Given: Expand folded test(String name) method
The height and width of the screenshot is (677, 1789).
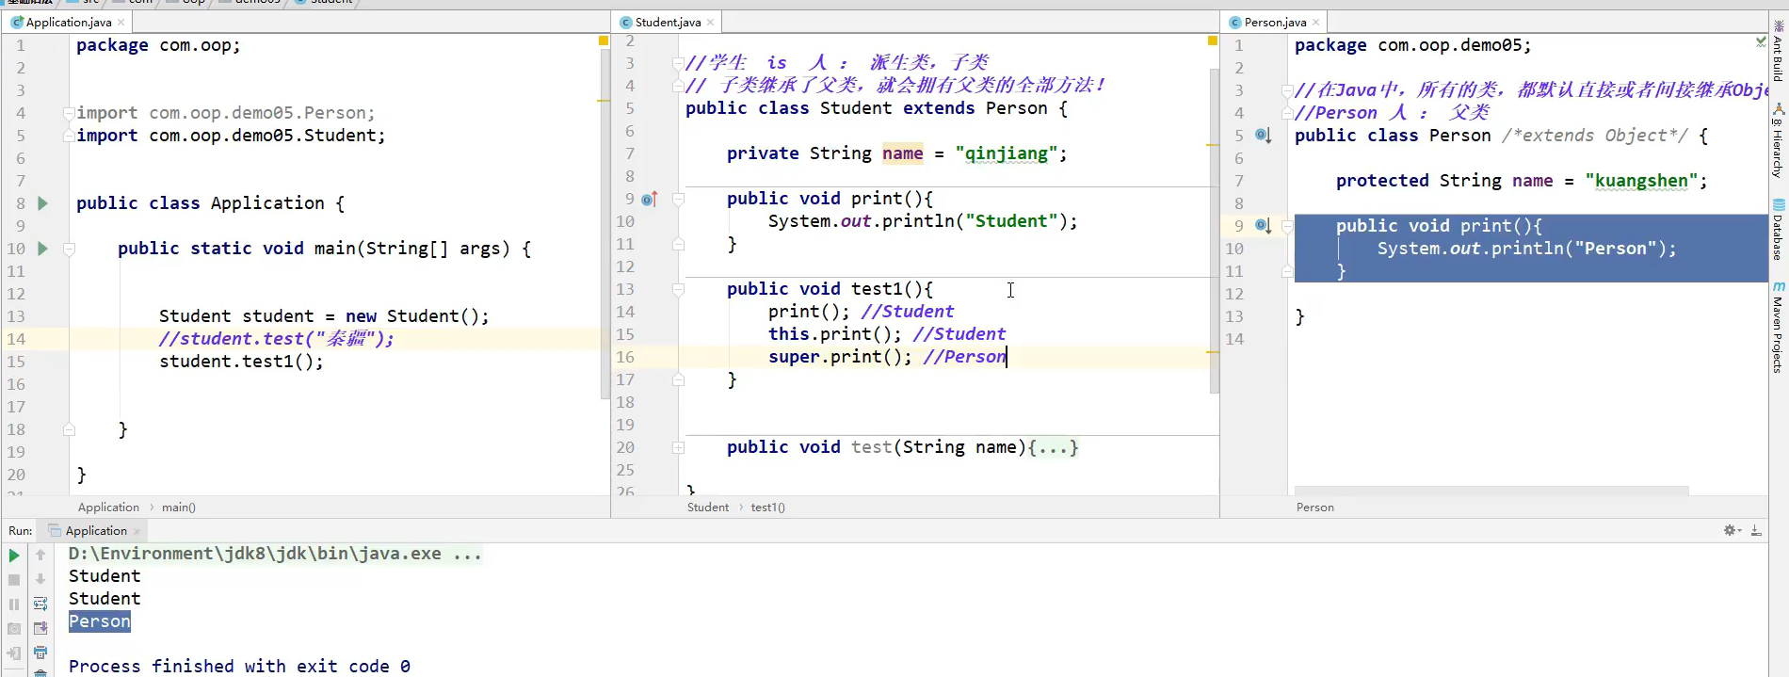Looking at the screenshot, I should [678, 448].
